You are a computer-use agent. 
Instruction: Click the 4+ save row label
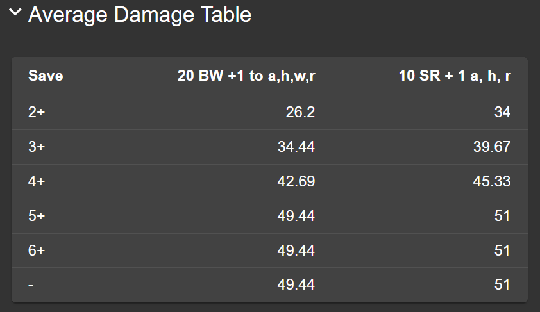click(37, 182)
